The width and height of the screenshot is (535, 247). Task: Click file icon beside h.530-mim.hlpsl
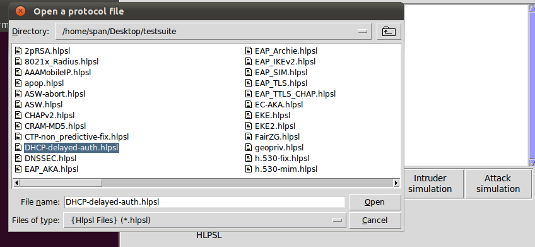[x=249, y=169]
